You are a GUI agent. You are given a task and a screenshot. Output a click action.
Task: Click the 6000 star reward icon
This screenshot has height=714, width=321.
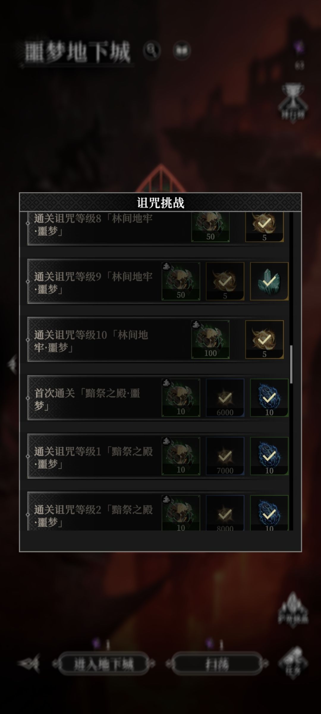225,398
